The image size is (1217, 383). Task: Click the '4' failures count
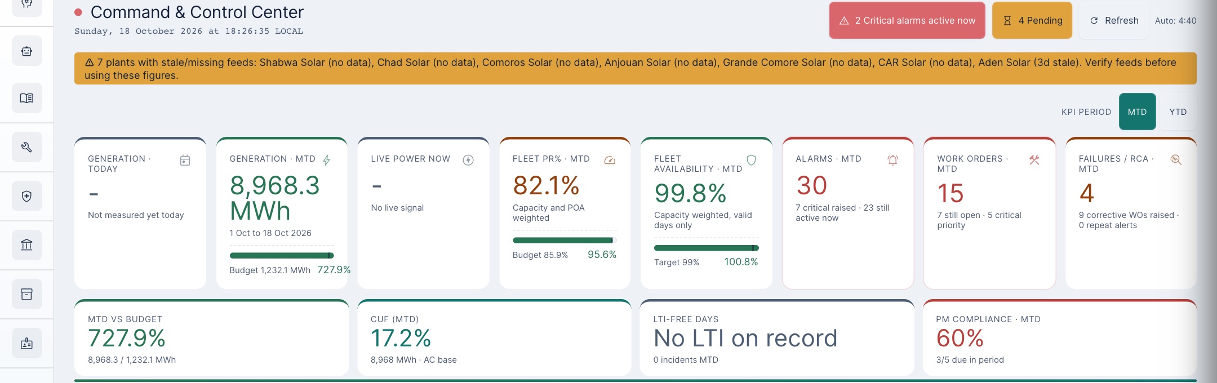pyautogui.click(x=1087, y=193)
